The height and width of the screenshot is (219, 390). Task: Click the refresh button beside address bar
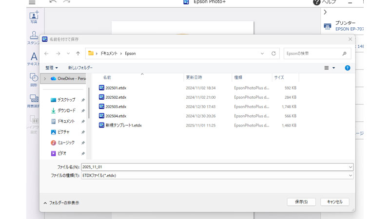coord(273,54)
